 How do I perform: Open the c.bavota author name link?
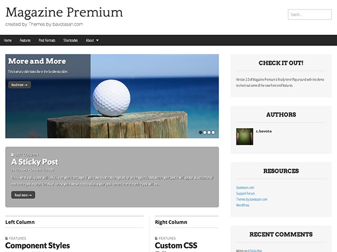pos(264,131)
